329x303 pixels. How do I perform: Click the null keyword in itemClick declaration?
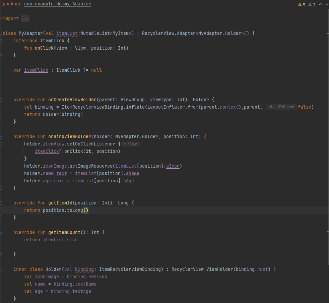pos(96,70)
